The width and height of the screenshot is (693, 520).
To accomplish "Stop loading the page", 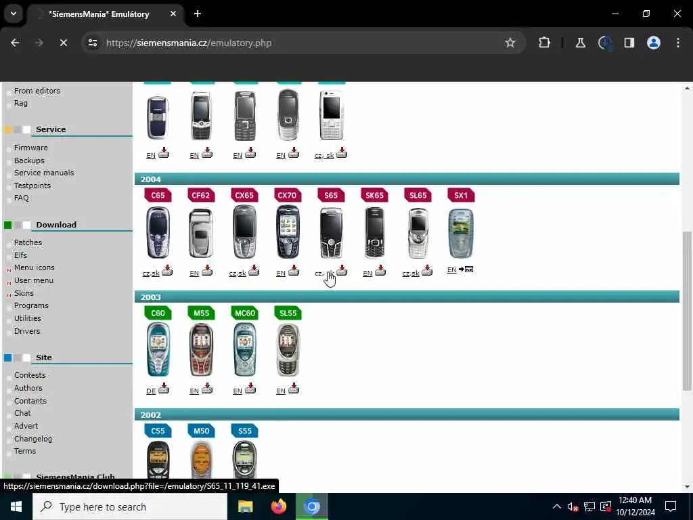I will coord(63,43).
